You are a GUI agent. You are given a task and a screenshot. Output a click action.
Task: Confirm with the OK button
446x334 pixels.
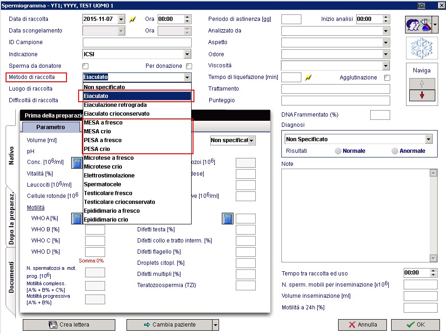click(x=415, y=325)
